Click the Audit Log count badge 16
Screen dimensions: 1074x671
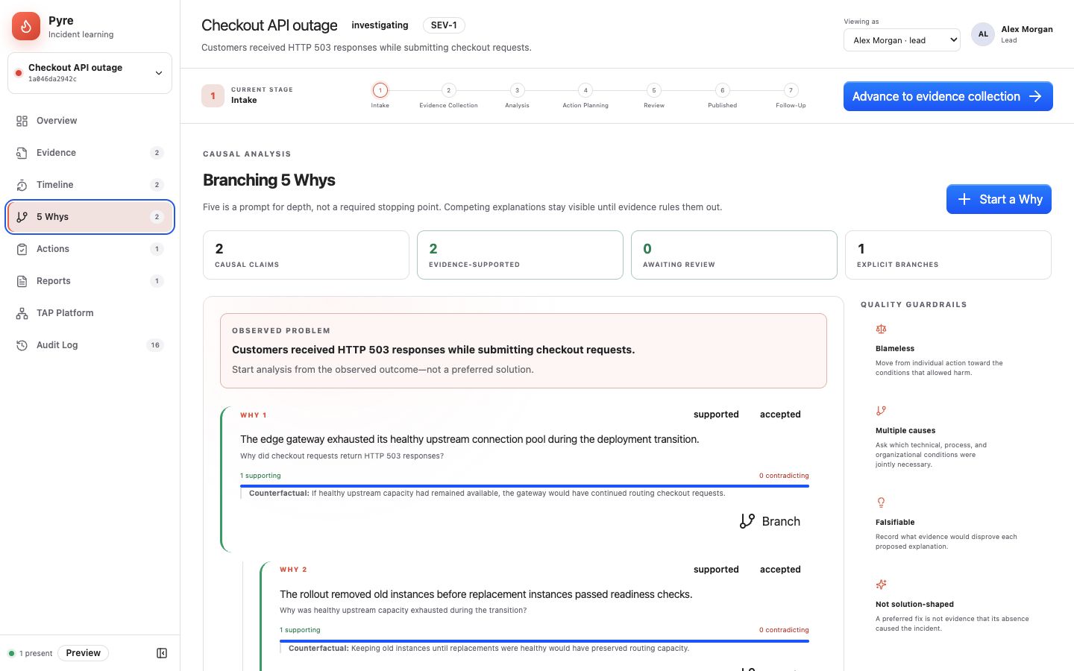(155, 345)
